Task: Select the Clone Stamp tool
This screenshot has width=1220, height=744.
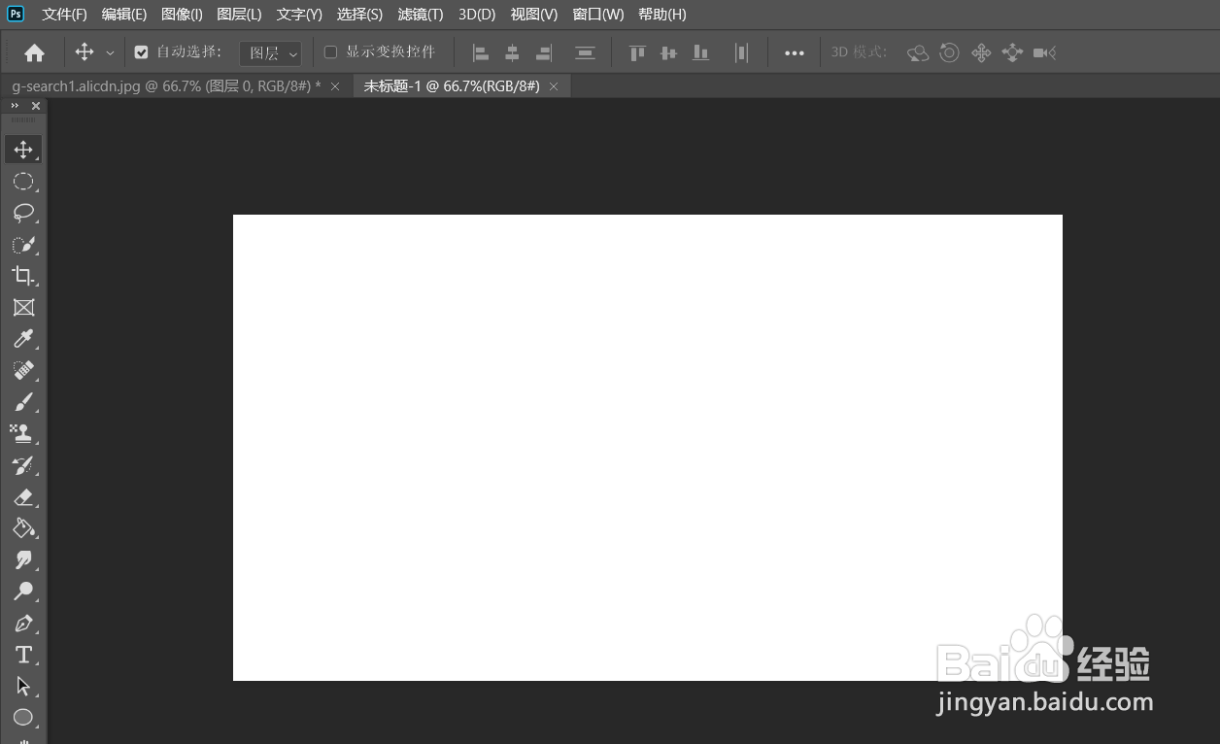Action: coord(23,433)
